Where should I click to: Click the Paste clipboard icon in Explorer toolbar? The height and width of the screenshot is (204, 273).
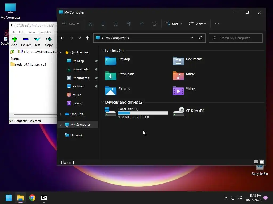116,24
